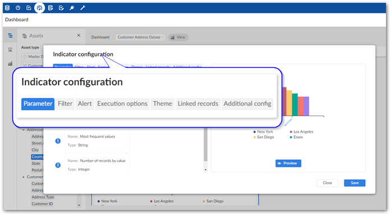
Task: Click the View button next to dataset
Action: point(178,37)
